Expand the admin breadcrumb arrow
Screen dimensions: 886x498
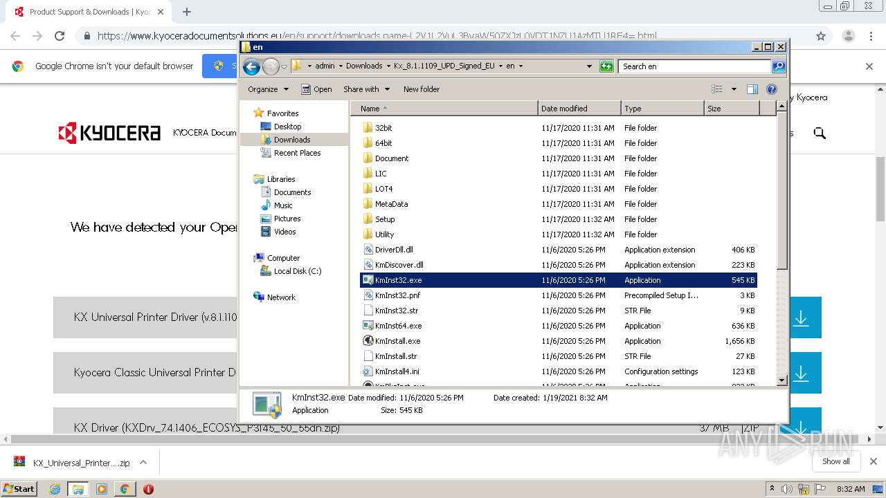pos(340,66)
